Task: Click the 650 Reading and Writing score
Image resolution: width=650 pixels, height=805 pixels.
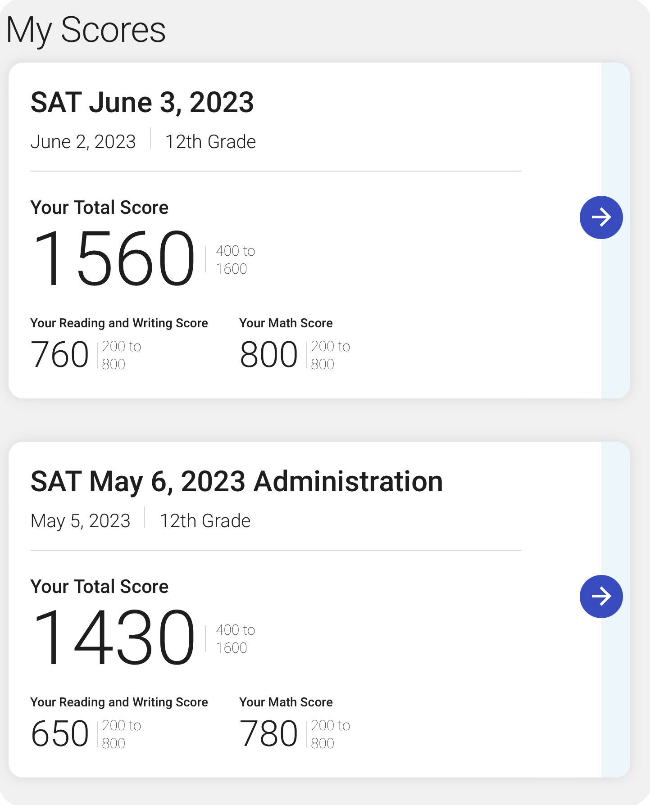Action: (59, 734)
